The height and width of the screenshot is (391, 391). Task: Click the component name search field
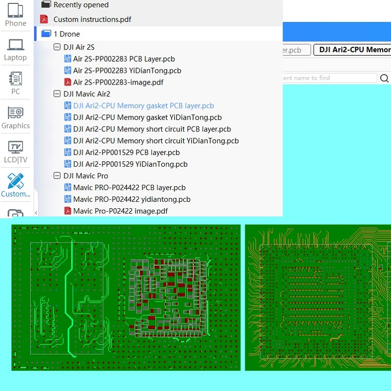[x=329, y=78]
